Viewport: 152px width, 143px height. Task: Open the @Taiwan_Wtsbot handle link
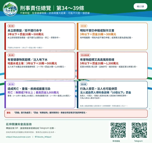pos(43,137)
